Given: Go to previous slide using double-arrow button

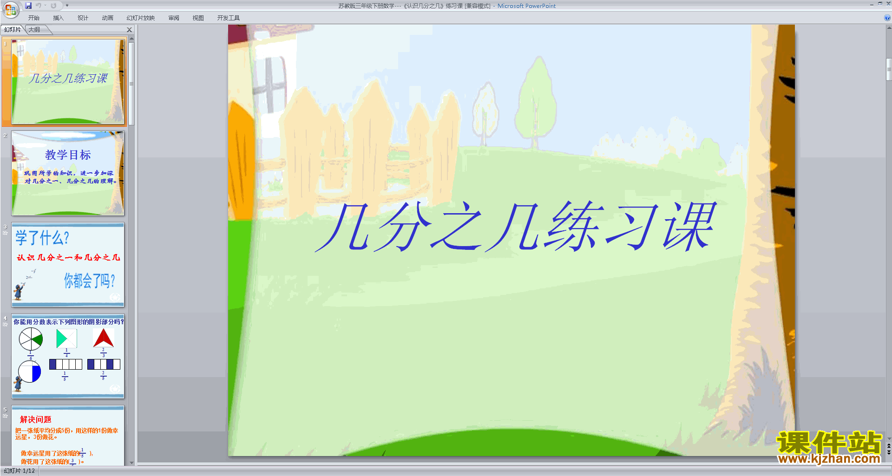Looking at the screenshot, I should [x=889, y=446].
